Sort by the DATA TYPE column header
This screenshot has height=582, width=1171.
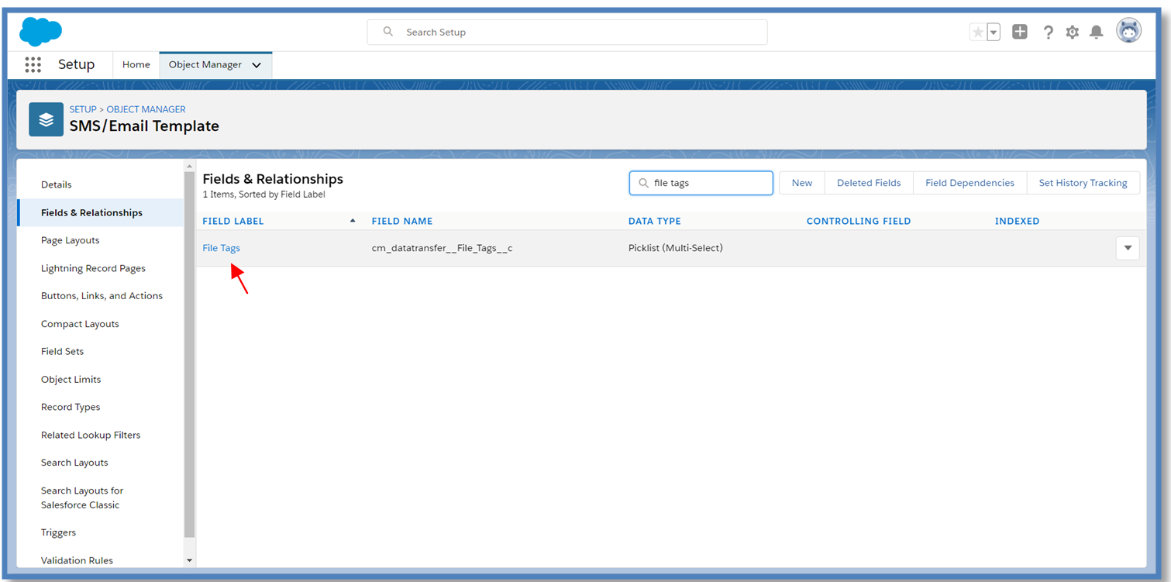click(655, 221)
